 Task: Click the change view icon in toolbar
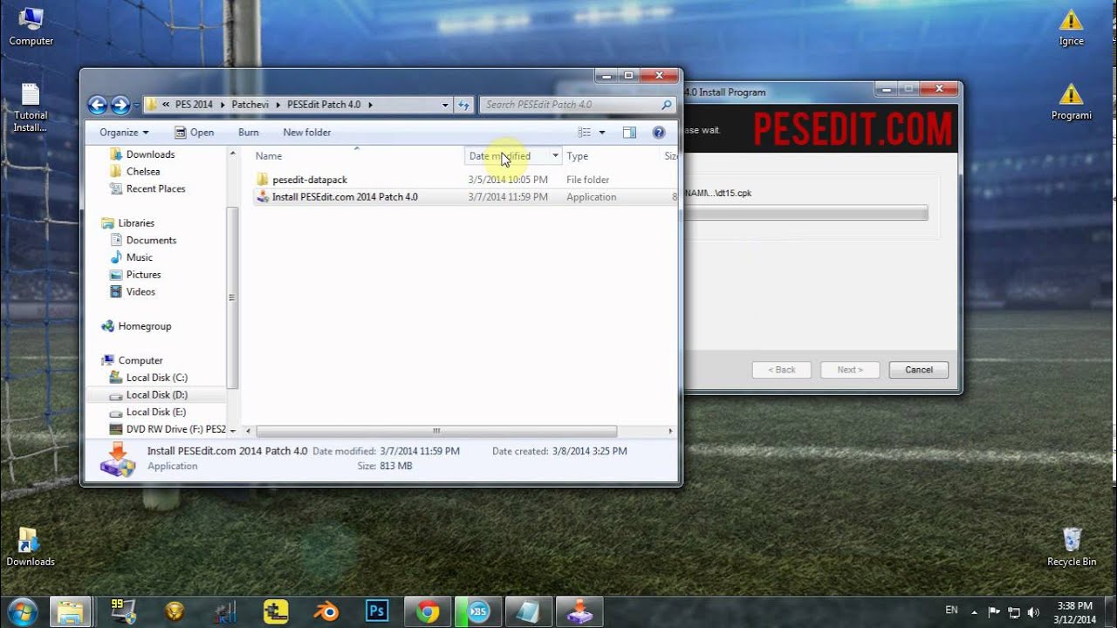point(585,133)
